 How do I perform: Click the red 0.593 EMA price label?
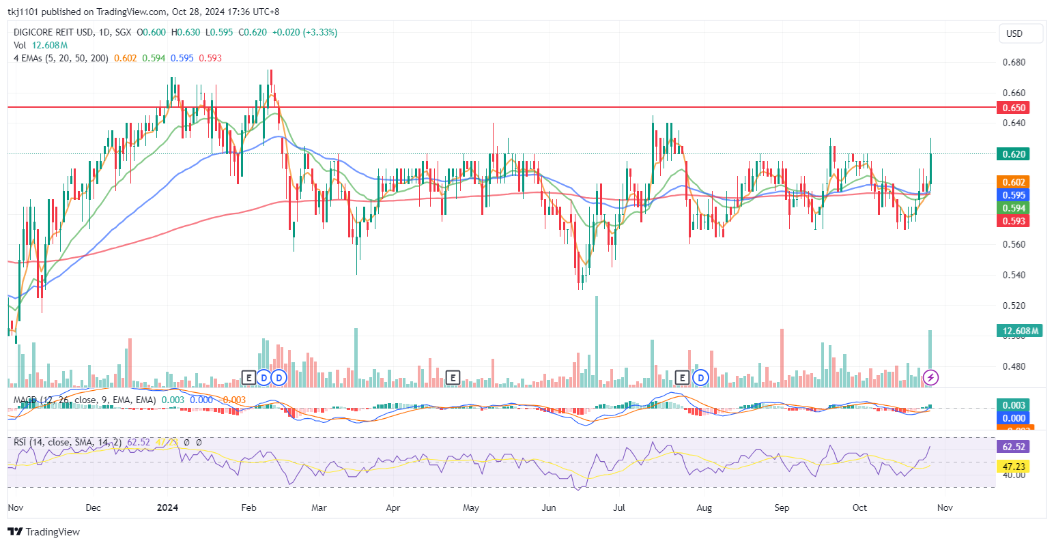pyautogui.click(x=1014, y=221)
